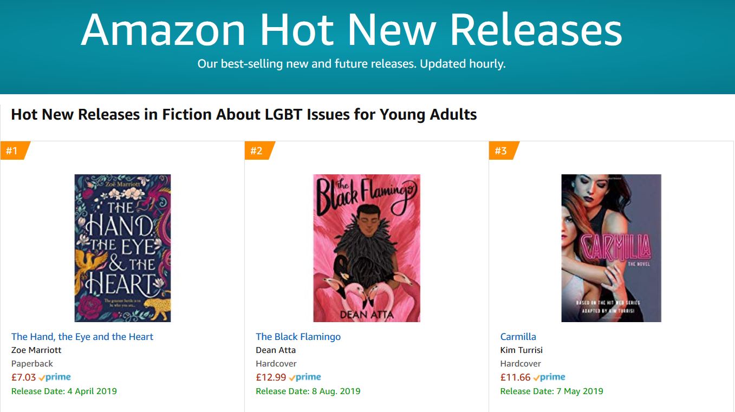Click the 'Amazon Hot New Releases' banner title
This screenshot has height=412, width=735.
click(x=352, y=30)
